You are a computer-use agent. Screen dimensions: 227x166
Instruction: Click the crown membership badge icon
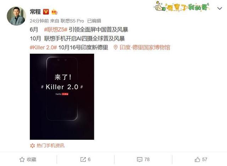(54, 12)
